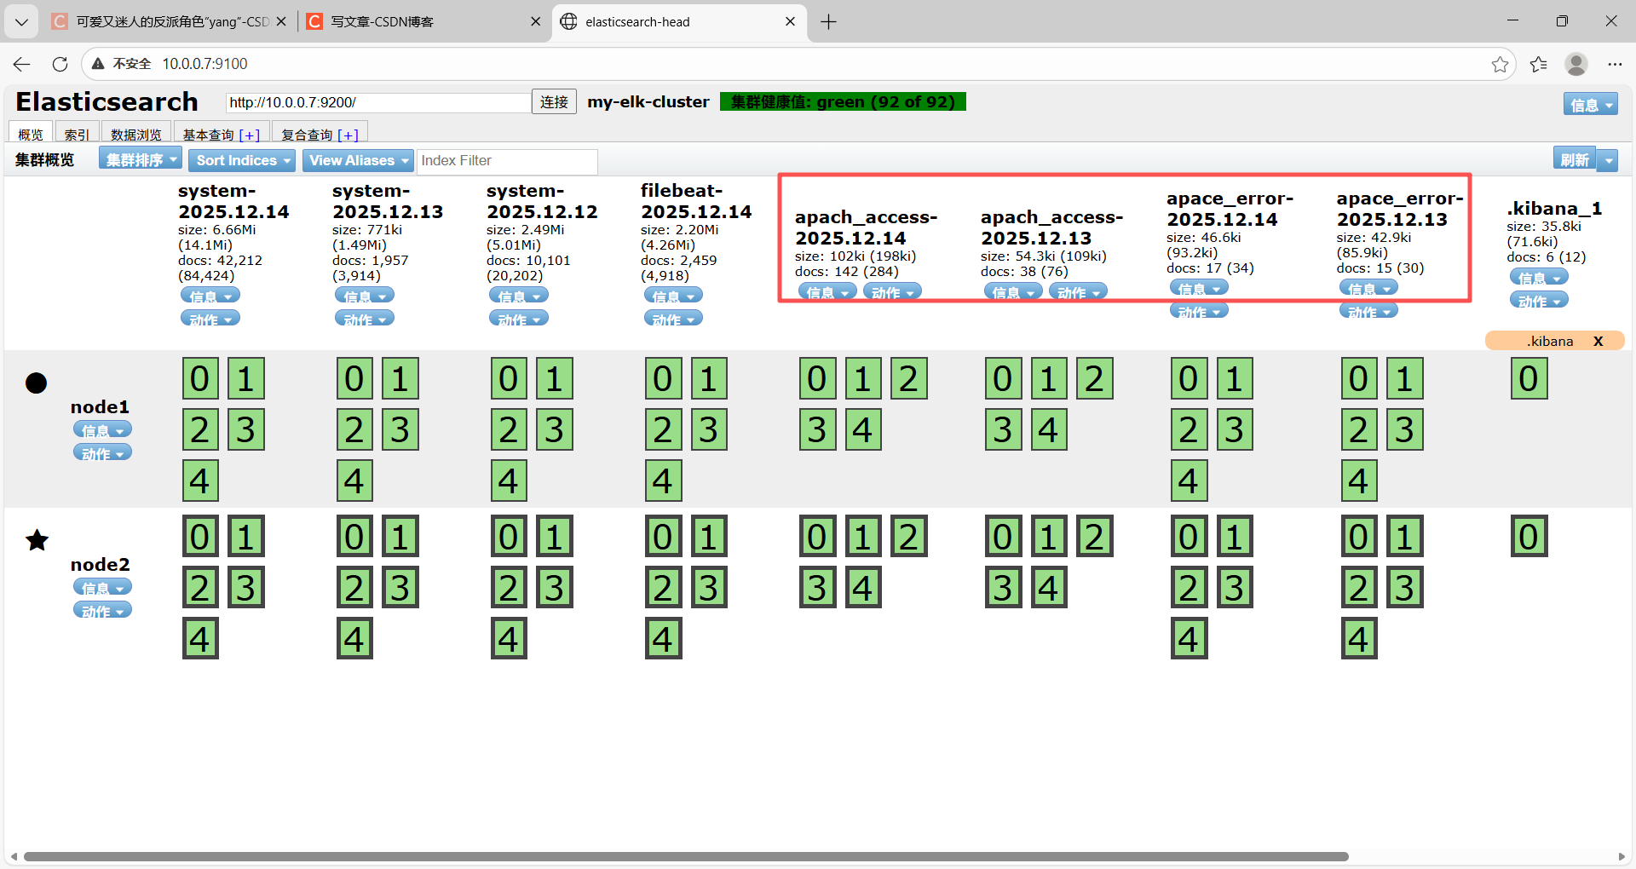Close the elasticsearch-head tab
1636x869 pixels.
790,22
